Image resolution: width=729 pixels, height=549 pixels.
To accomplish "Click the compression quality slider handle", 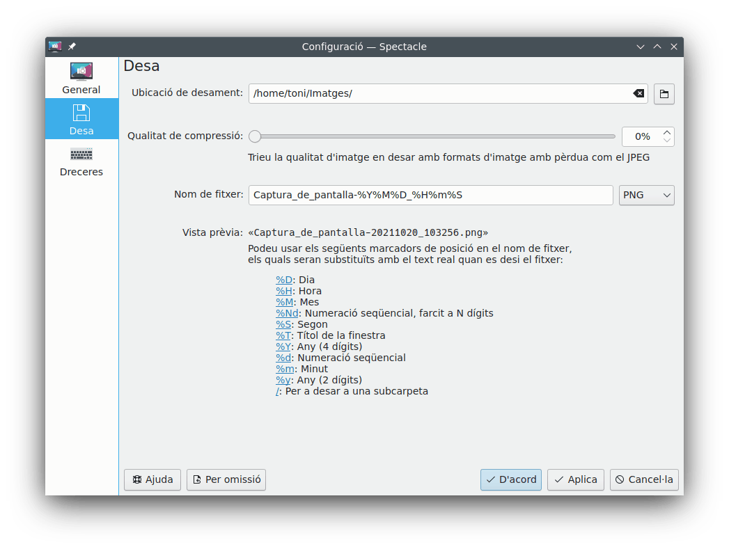I will 256,136.
